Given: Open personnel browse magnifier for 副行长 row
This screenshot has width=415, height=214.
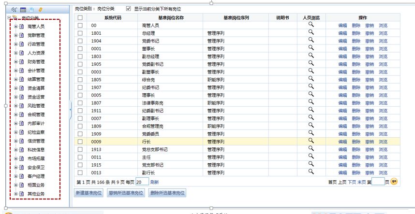Looking at the screenshot, I should 311,171.
